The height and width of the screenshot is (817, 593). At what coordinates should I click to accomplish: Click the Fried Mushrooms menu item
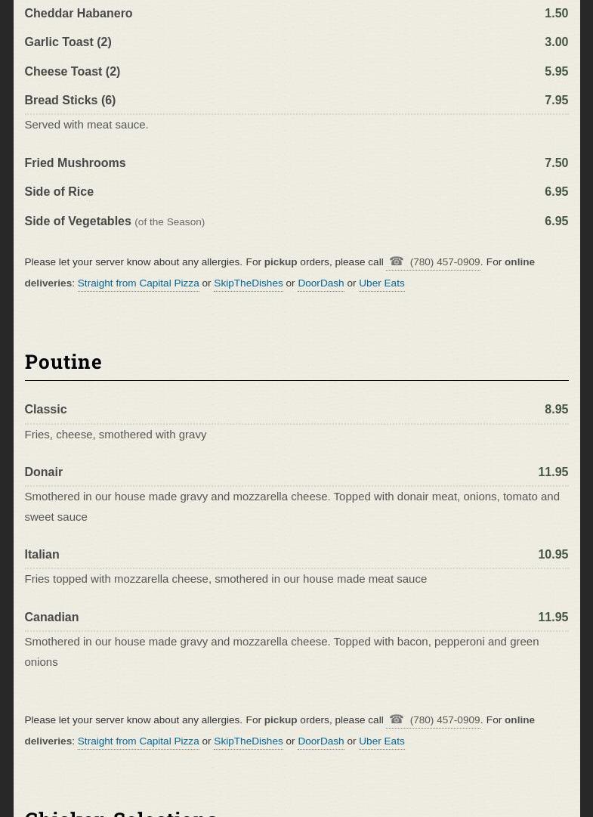pos(75,163)
